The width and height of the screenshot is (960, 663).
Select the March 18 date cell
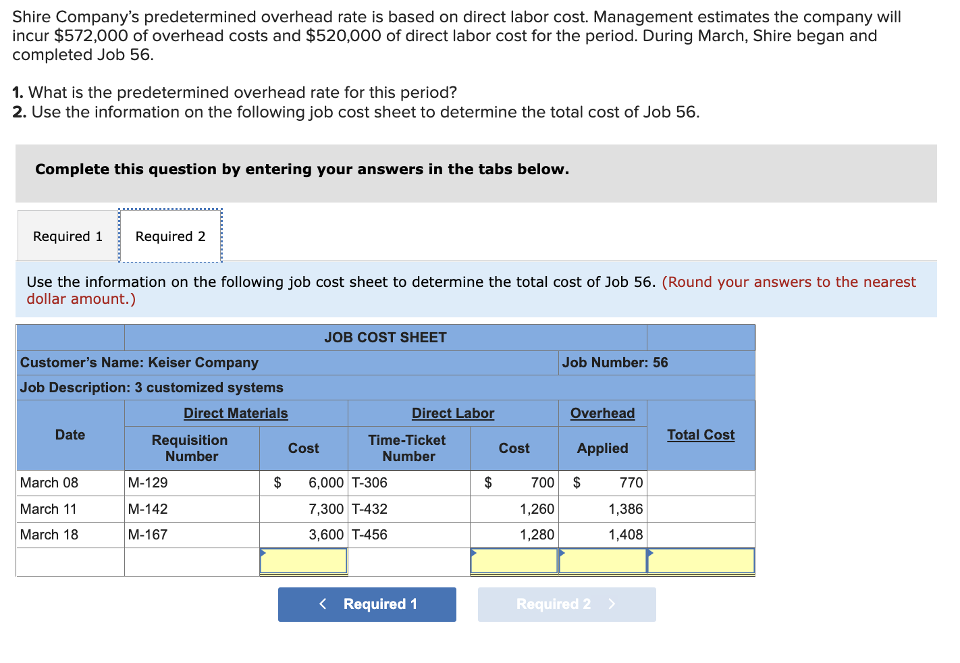point(70,535)
